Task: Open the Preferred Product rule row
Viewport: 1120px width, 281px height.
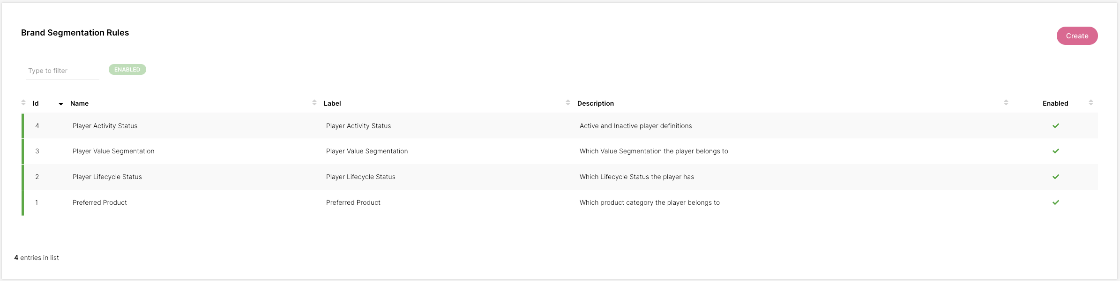Action: (x=560, y=202)
